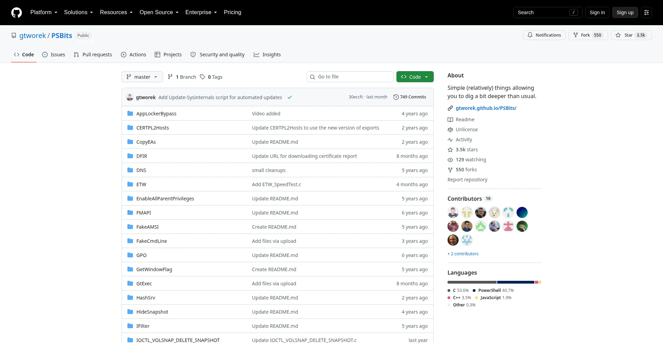Click the Sign in button

597,12
